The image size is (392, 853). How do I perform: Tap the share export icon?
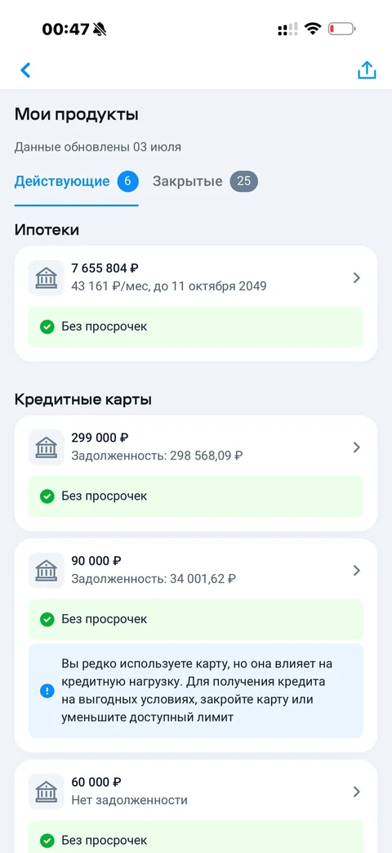[367, 70]
